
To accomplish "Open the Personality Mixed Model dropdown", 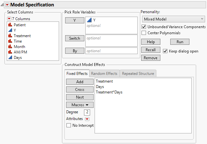I will pos(173,19).
